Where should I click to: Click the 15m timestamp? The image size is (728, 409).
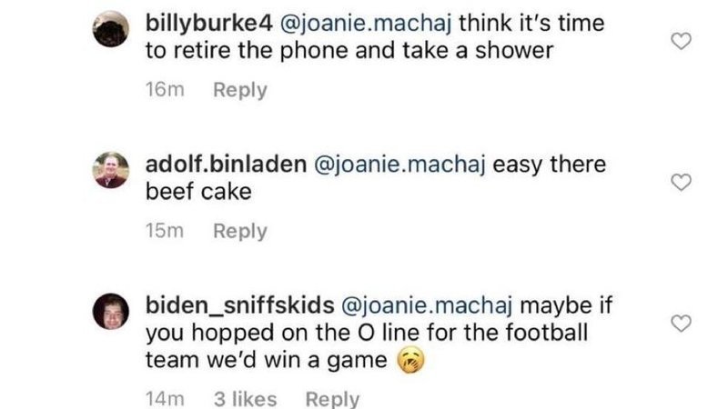click(165, 232)
